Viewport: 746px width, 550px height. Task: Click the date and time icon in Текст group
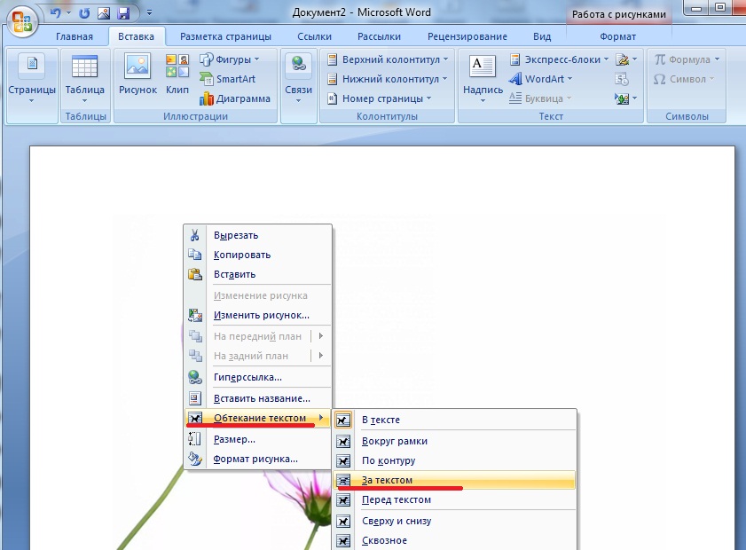[622, 79]
